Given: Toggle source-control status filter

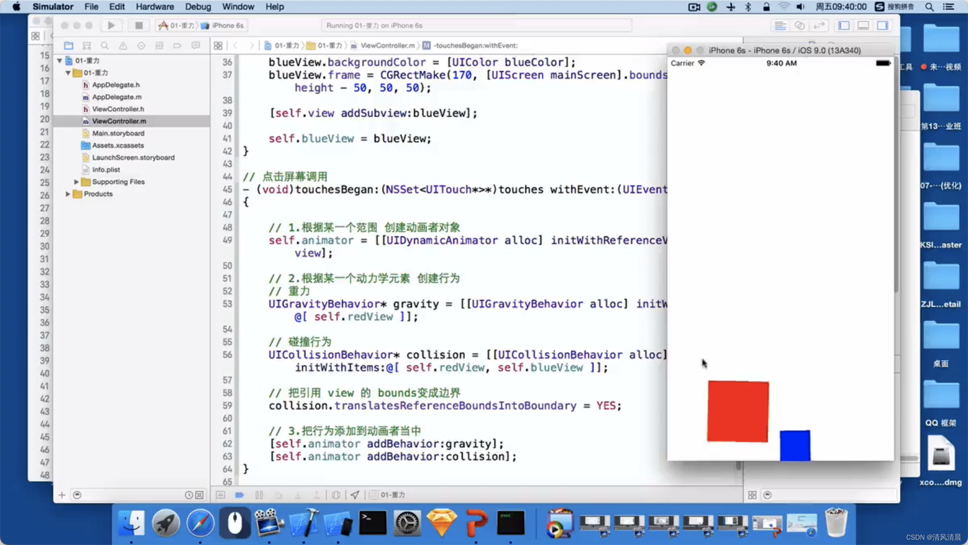Looking at the screenshot, I should (x=200, y=495).
